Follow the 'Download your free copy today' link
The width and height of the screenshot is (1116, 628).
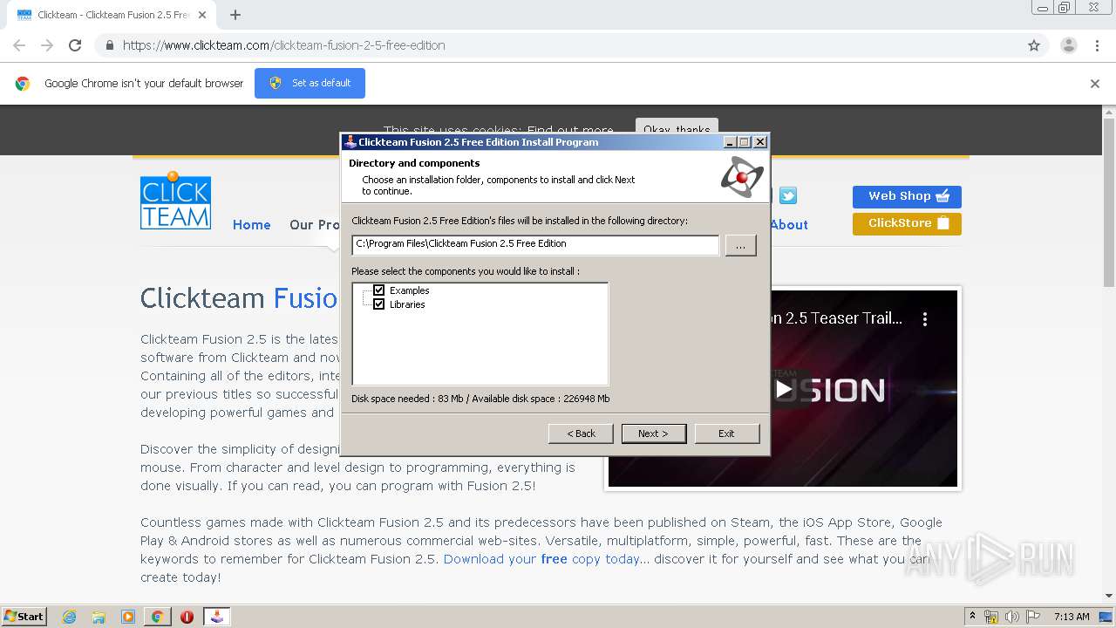pos(541,559)
